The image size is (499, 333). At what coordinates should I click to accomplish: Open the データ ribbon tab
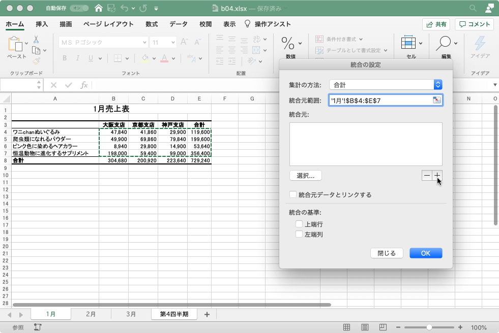click(x=178, y=24)
